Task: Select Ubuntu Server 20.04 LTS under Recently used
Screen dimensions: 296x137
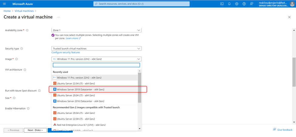Action: 95,95
